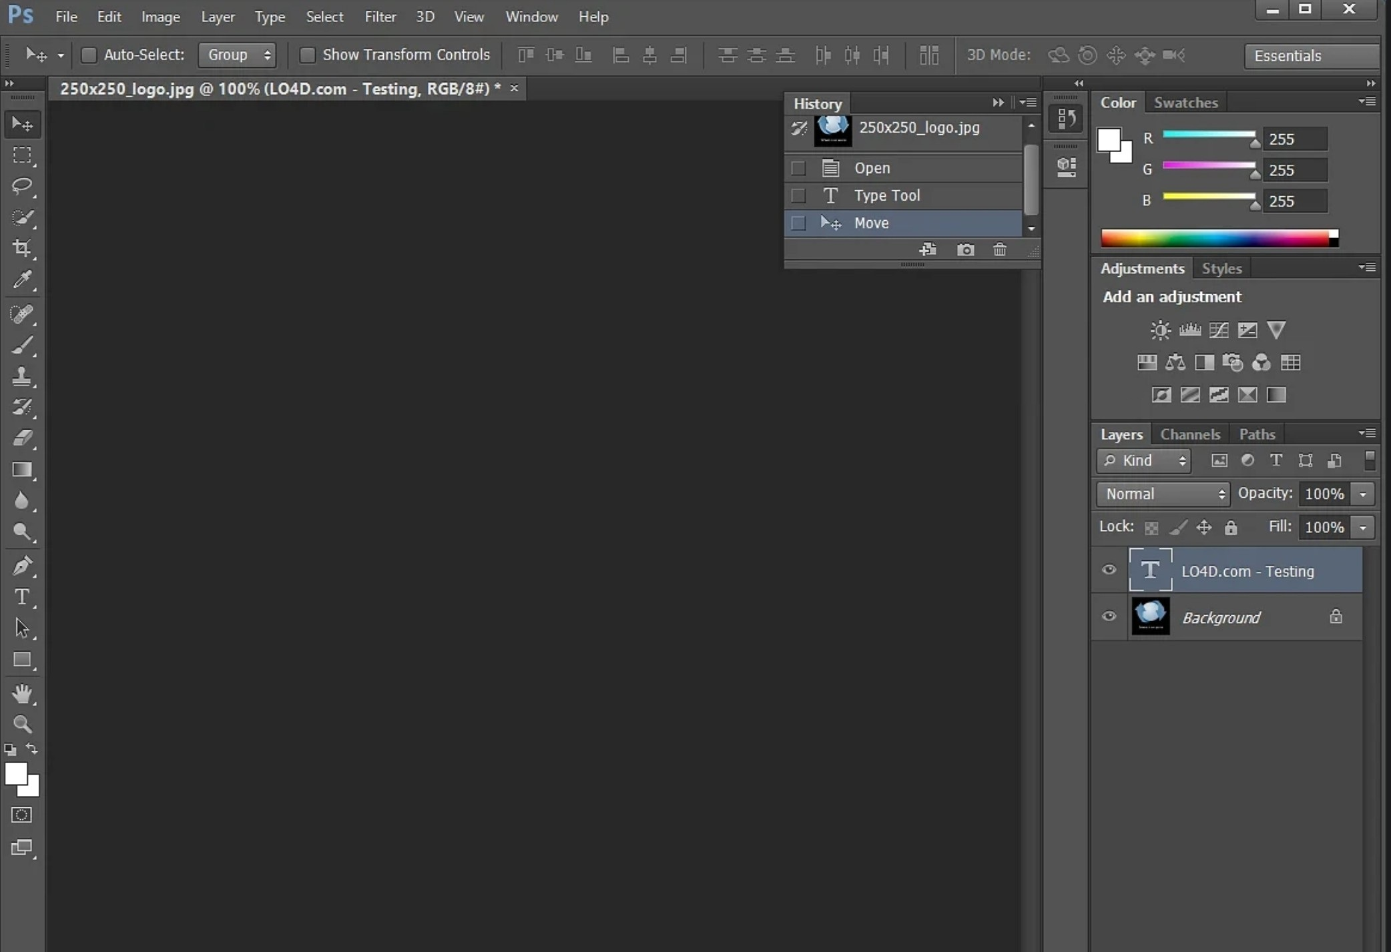1391x952 pixels.
Task: Select the Eyedropper tool
Action: tap(22, 279)
